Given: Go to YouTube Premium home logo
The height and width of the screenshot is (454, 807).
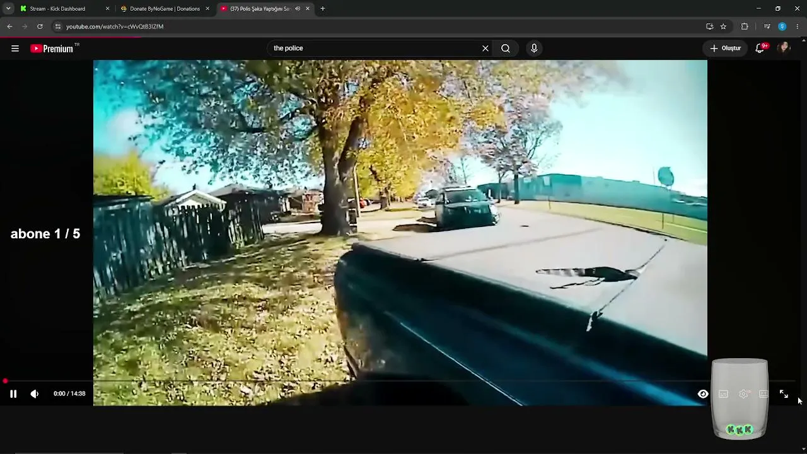Looking at the screenshot, I should [x=52, y=49].
